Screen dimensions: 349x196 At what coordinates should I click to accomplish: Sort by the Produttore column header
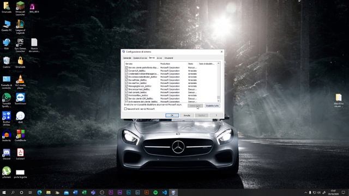[x=173, y=64]
